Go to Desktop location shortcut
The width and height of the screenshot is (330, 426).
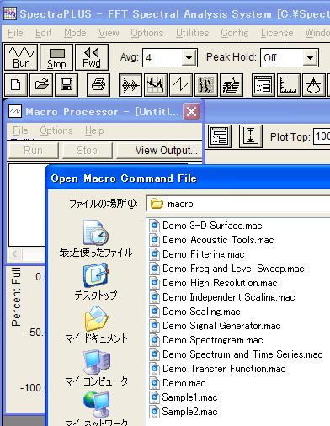pyautogui.click(x=96, y=282)
